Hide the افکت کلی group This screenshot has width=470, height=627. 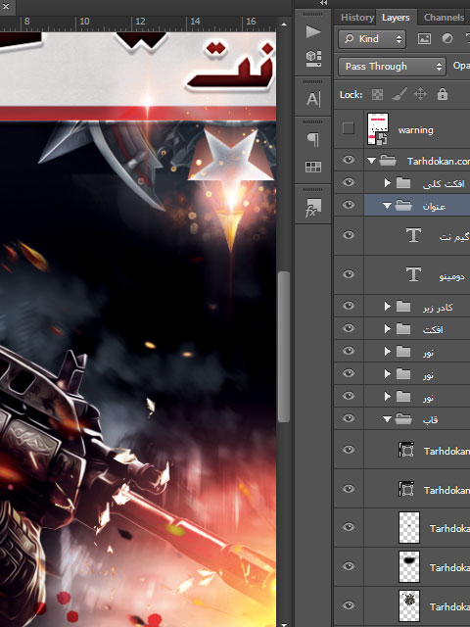click(x=349, y=182)
